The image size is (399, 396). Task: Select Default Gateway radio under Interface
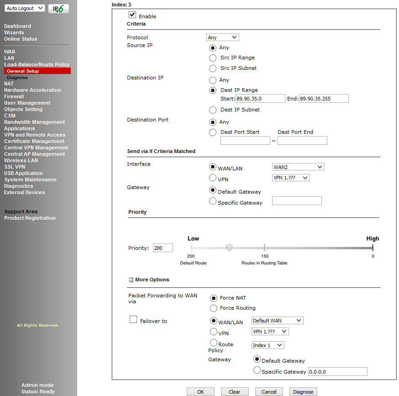click(213, 190)
